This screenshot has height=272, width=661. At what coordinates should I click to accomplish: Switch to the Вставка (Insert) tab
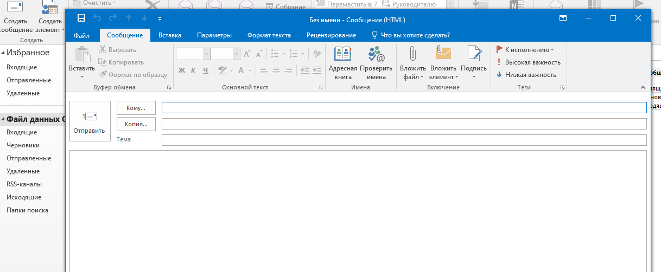click(x=170, y=35)
